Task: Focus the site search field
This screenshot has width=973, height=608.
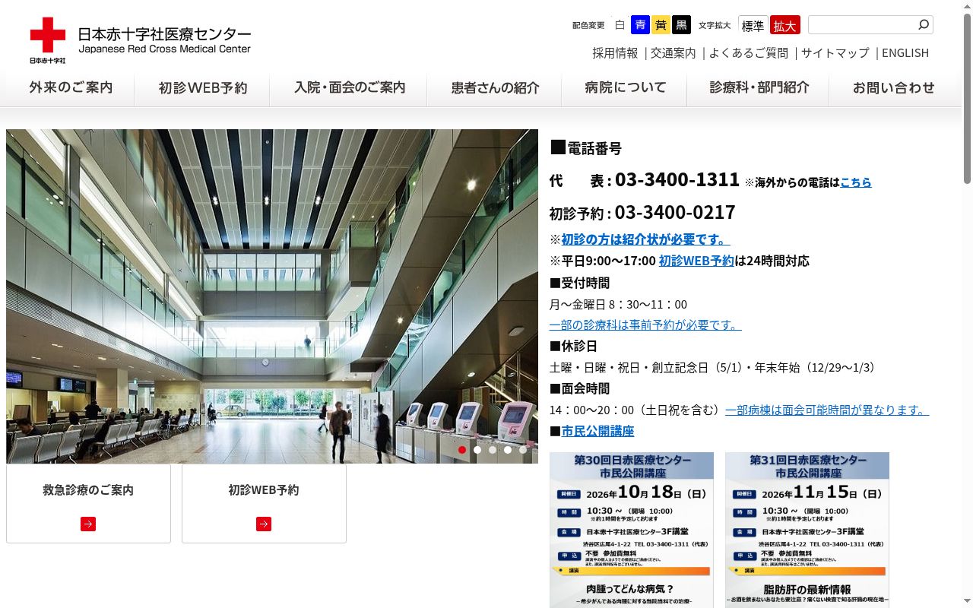Action: [861, 25]
